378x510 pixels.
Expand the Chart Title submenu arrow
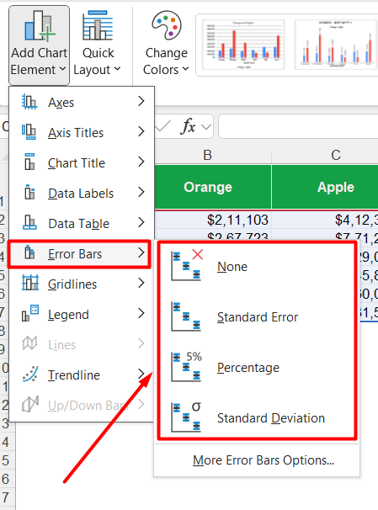(x=141, y=162)
